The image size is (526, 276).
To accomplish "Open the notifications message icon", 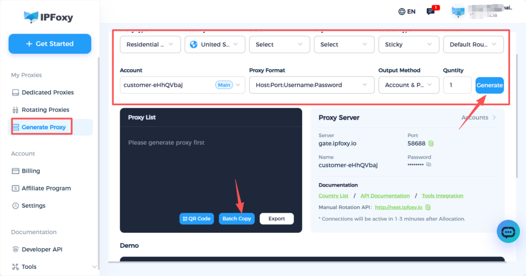I will pyautogui.click(x=431, y=11).
